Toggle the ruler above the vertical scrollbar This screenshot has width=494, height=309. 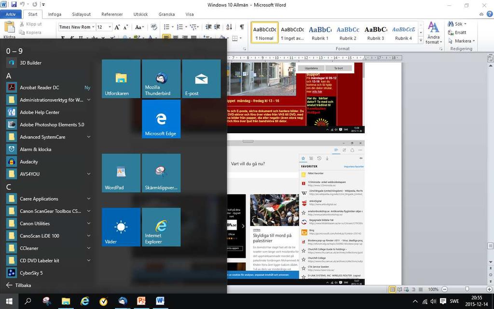pyautogui.click(x=491, y=58)
